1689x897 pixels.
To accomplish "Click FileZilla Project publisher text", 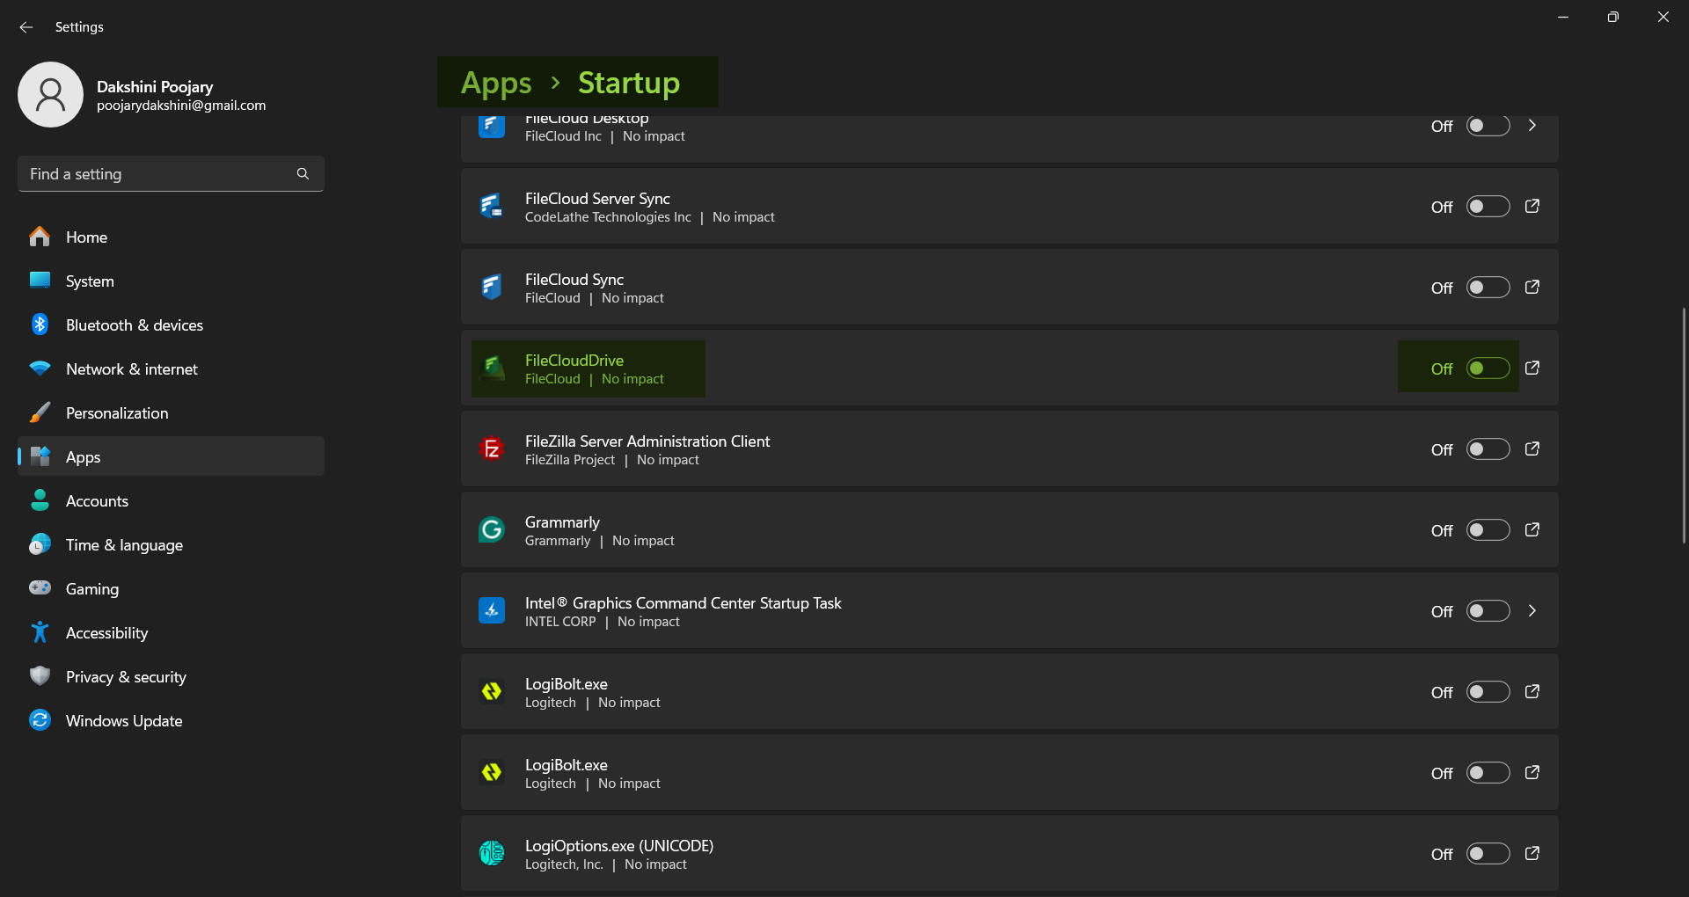I will [x=570, y=460].
